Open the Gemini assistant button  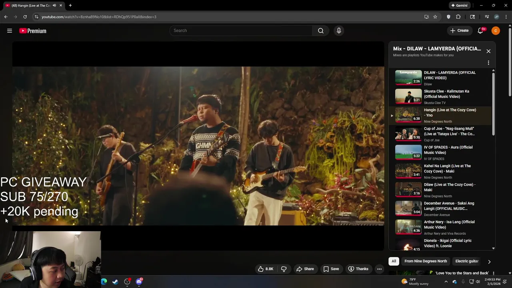pos(459,6)
